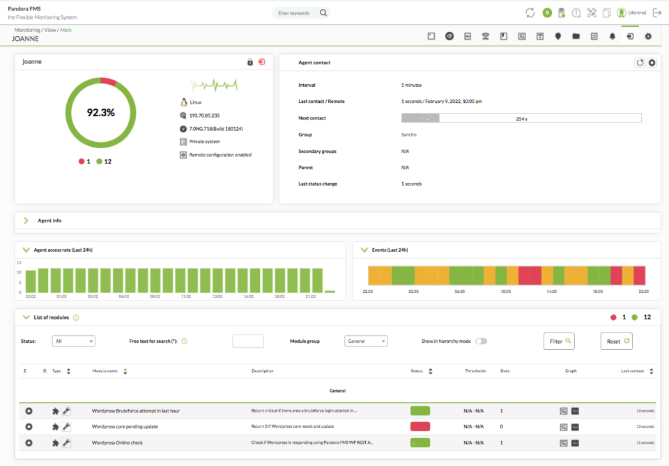
Task: Open the wifi signal agent tab
Action: pyautogui.click(x=486, y=36)
